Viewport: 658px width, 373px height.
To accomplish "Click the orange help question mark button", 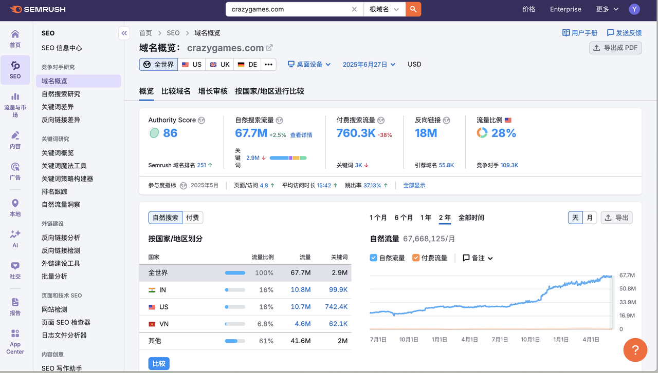I will (635, 350).
